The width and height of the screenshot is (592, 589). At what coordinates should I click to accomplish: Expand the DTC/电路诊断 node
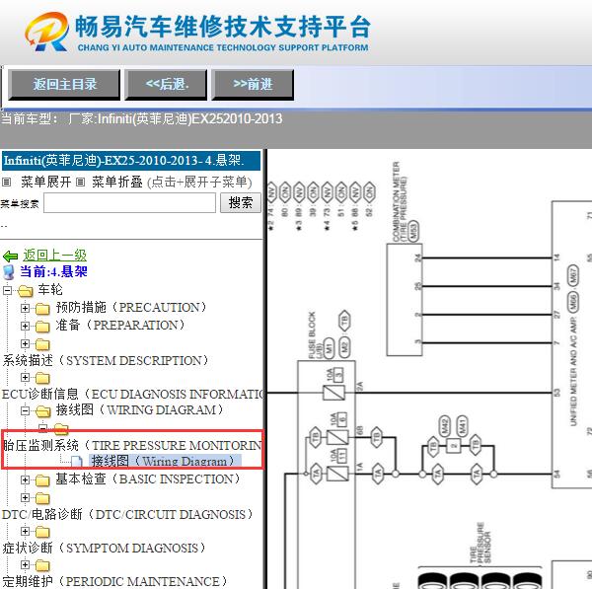25,497
